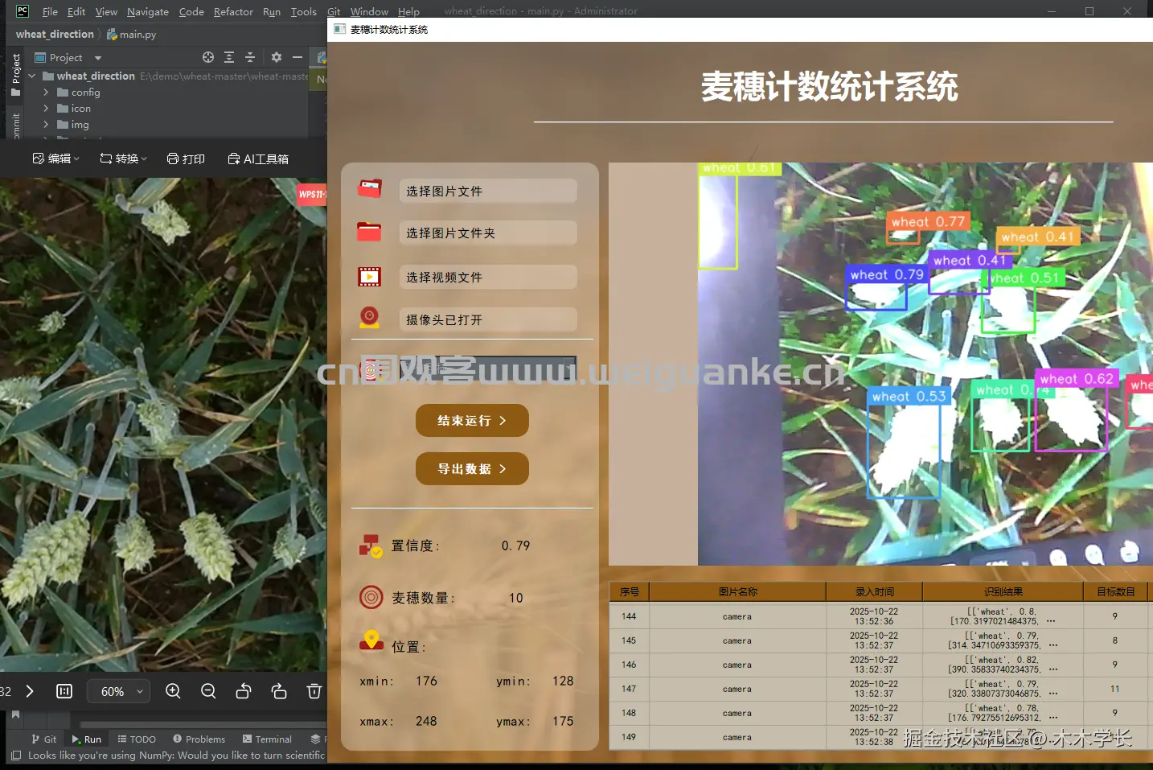Open the File menu
The width and height of the screenshot is (1153, 770).
[50, 11]
